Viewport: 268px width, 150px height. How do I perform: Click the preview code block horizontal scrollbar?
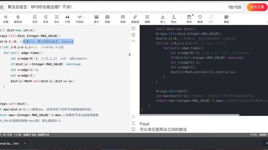pyautogui.click(x=189, y=115)
